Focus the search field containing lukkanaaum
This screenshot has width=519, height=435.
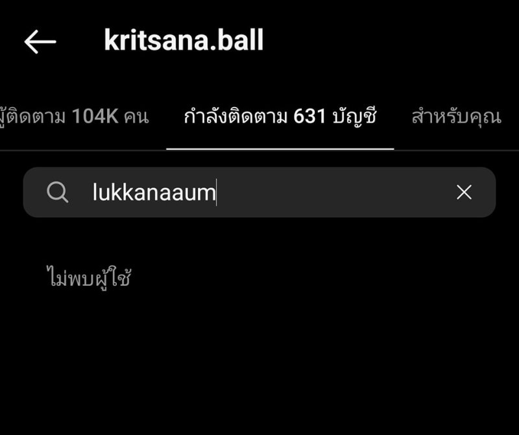pyautogui.click(x=259, y=192)
